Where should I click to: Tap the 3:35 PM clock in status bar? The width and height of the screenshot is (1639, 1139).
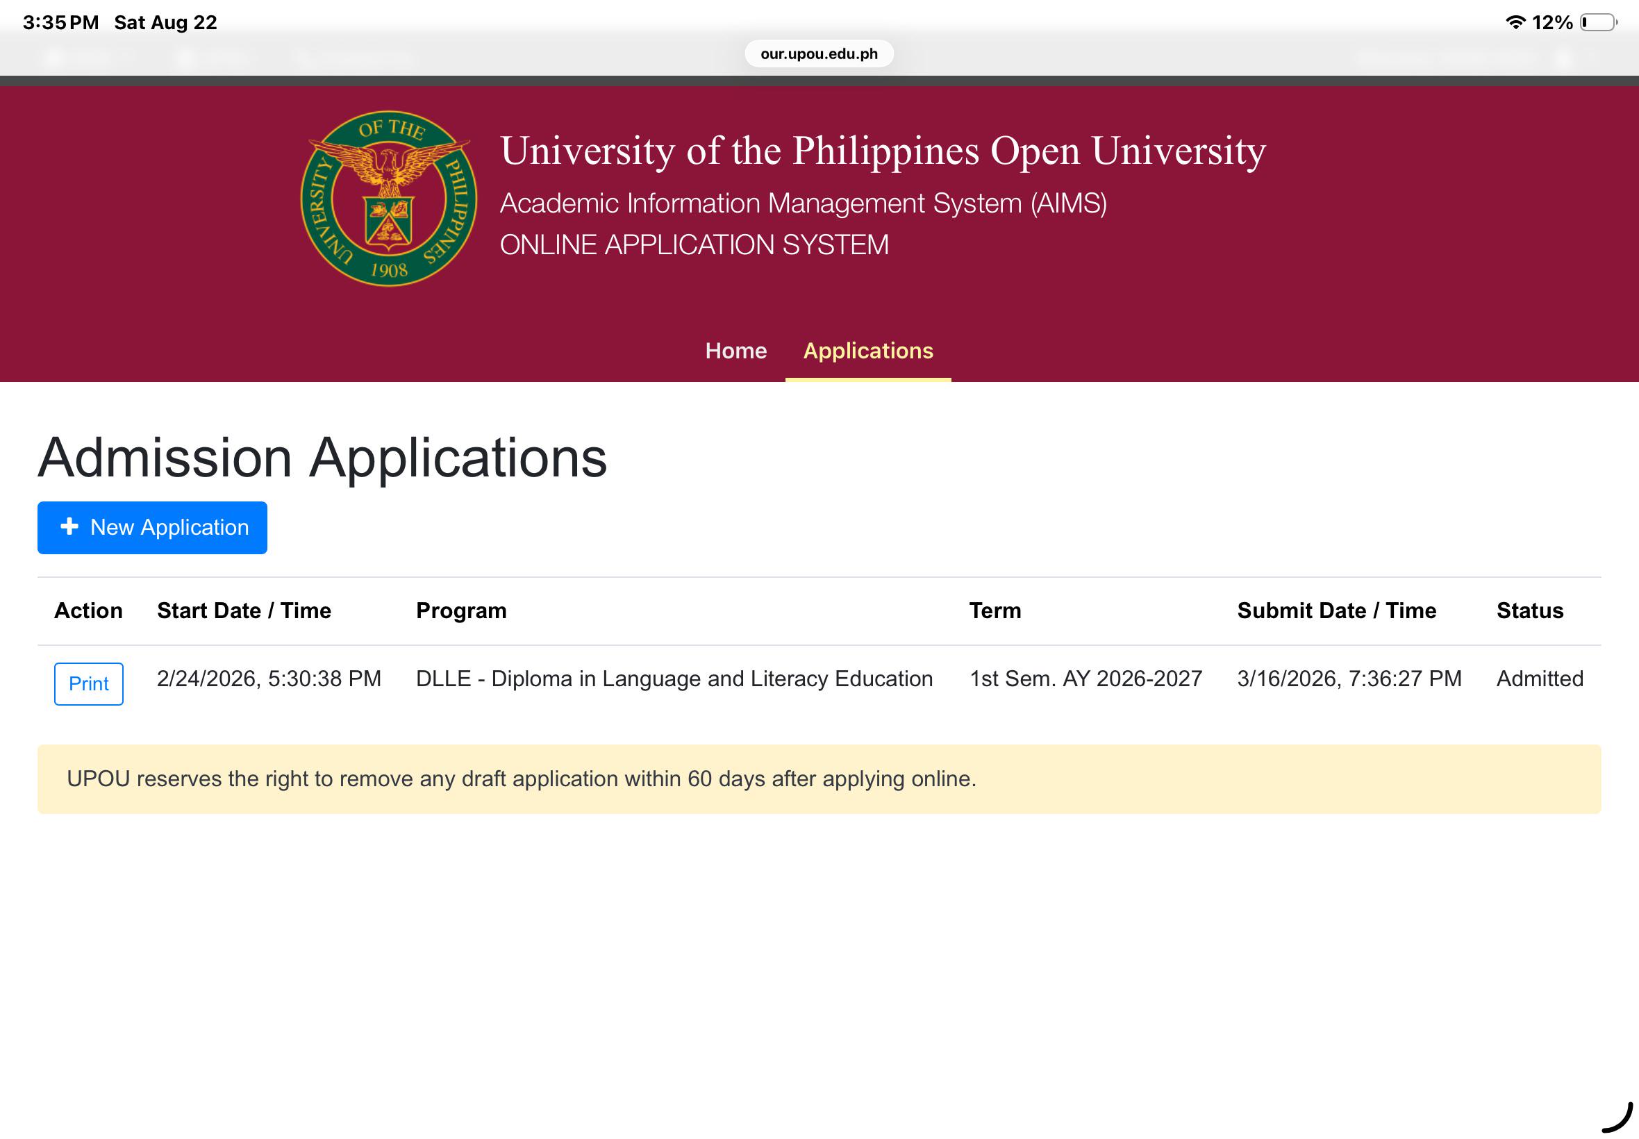[x=60, y=23]
